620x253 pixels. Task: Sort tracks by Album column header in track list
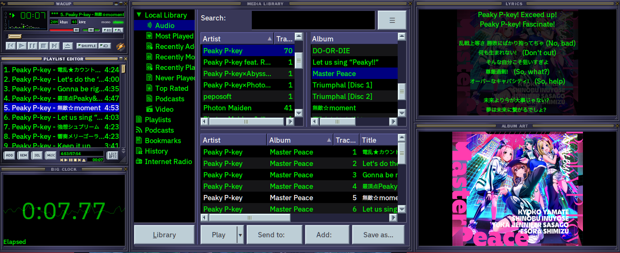(300, 140)
